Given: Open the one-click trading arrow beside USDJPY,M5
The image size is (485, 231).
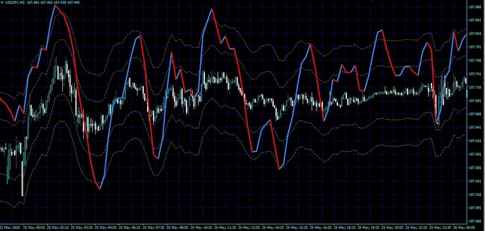Looking at the screenshot, I should click(x=2, y=2).
